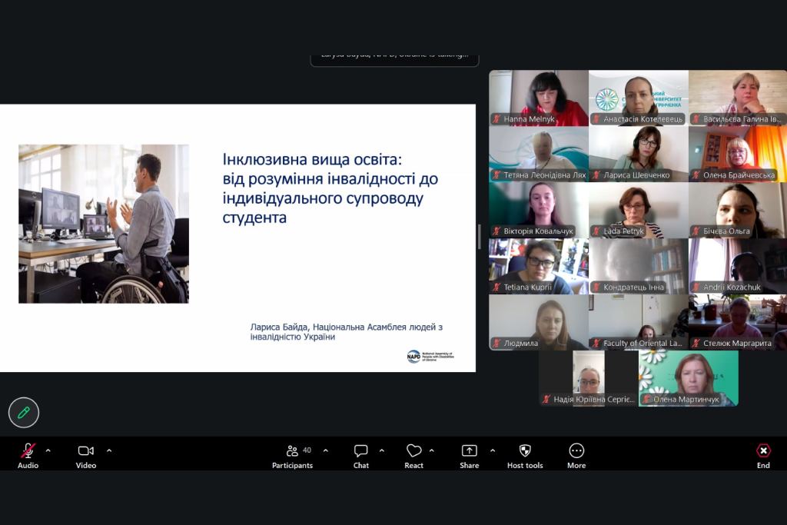Select Faculty of Oriental La... video tile
The image size is (787, 525).
639,322
